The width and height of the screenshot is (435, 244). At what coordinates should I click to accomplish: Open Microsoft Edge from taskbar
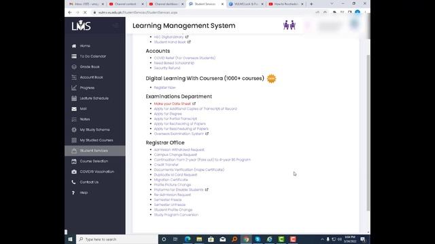click(188, 239)
